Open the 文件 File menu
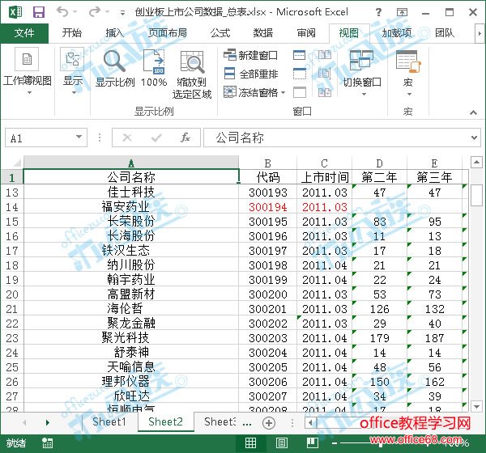486x453 pixels. 24,32
